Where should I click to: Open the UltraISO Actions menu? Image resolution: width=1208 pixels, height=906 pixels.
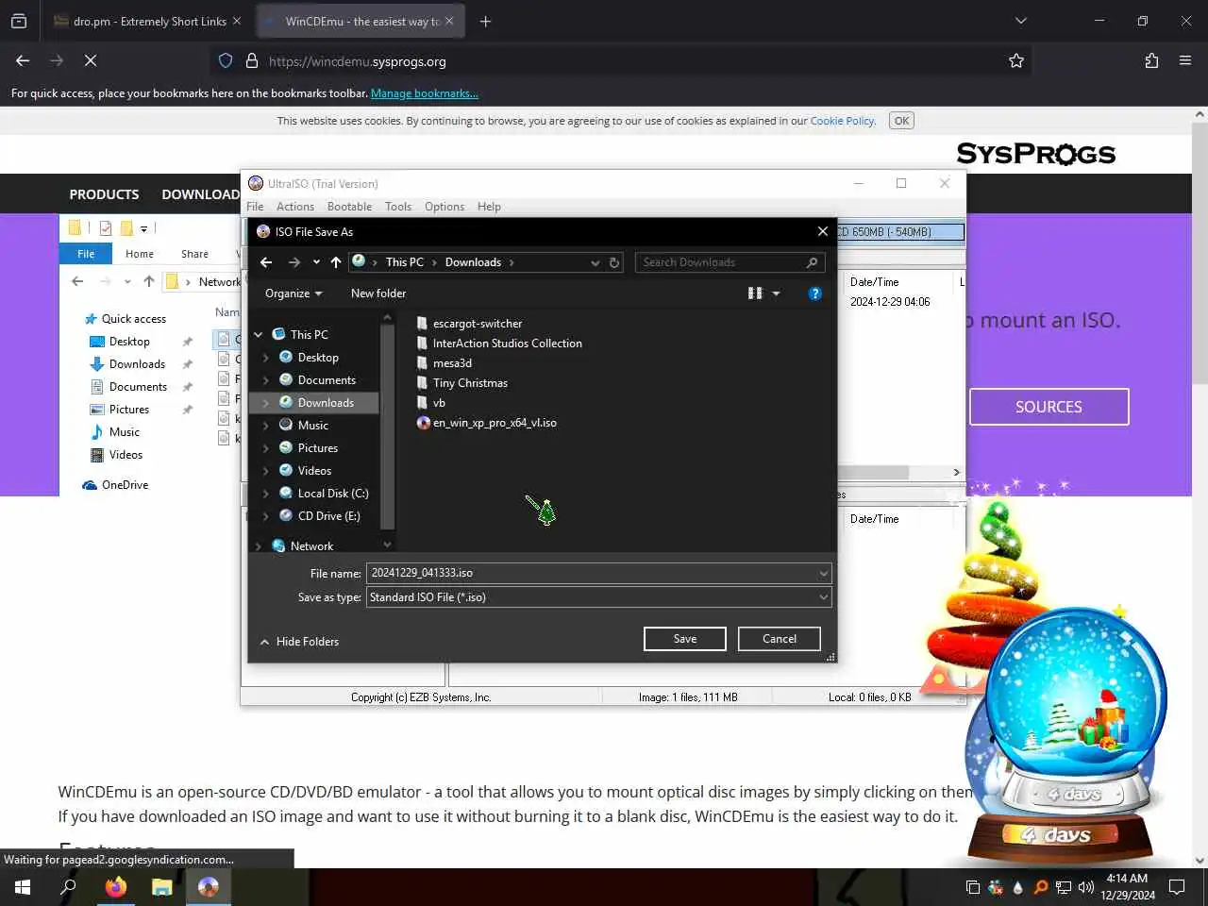click(x=295, y=207)
